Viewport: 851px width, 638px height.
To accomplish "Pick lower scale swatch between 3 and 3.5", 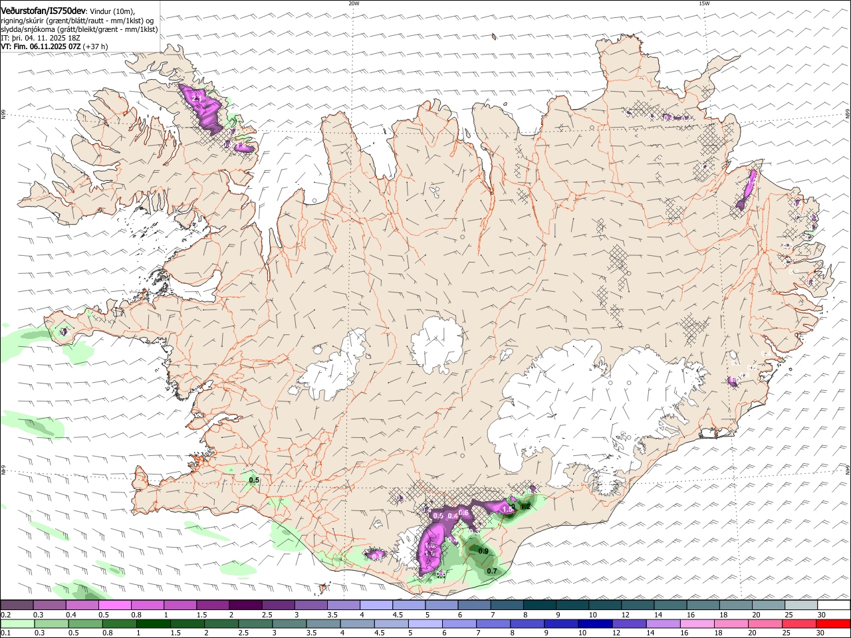I will click(x=289, y=623).
